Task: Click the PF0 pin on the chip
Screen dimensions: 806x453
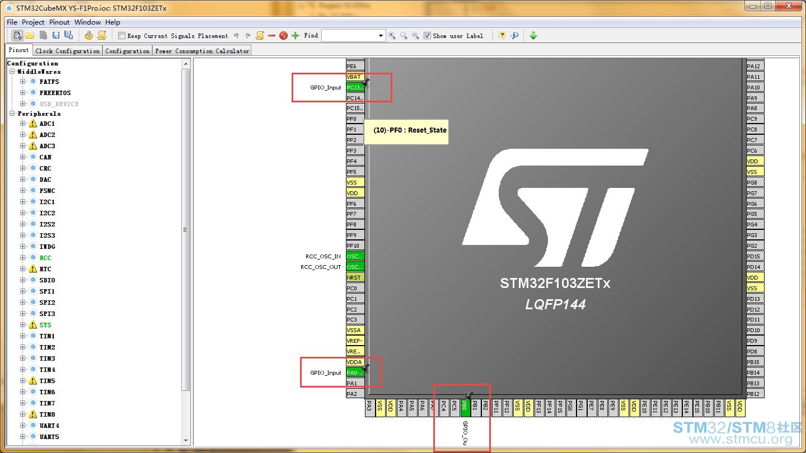Action: coord(355,119)
